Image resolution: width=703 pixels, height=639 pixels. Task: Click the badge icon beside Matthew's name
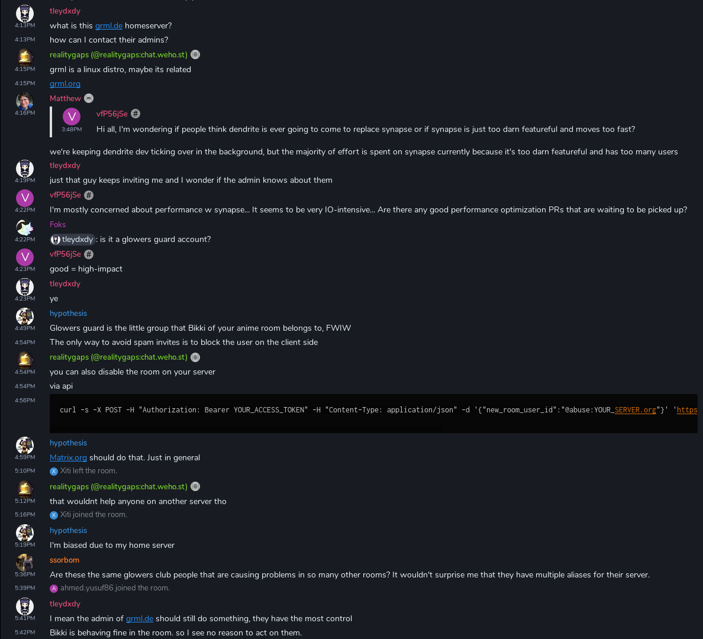point(89,98)
